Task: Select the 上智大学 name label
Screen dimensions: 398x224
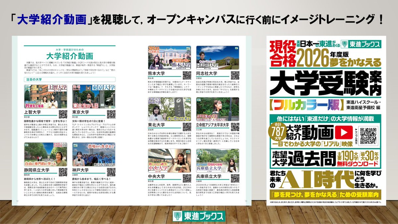Action: pyautogui.click(x=33, y=112)
